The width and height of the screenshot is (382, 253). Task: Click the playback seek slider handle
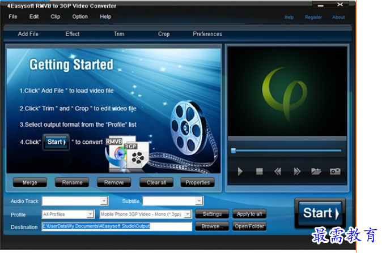click(233, 151)
